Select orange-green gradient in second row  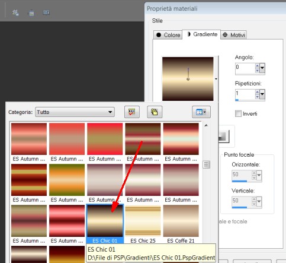tap(67, 180)
